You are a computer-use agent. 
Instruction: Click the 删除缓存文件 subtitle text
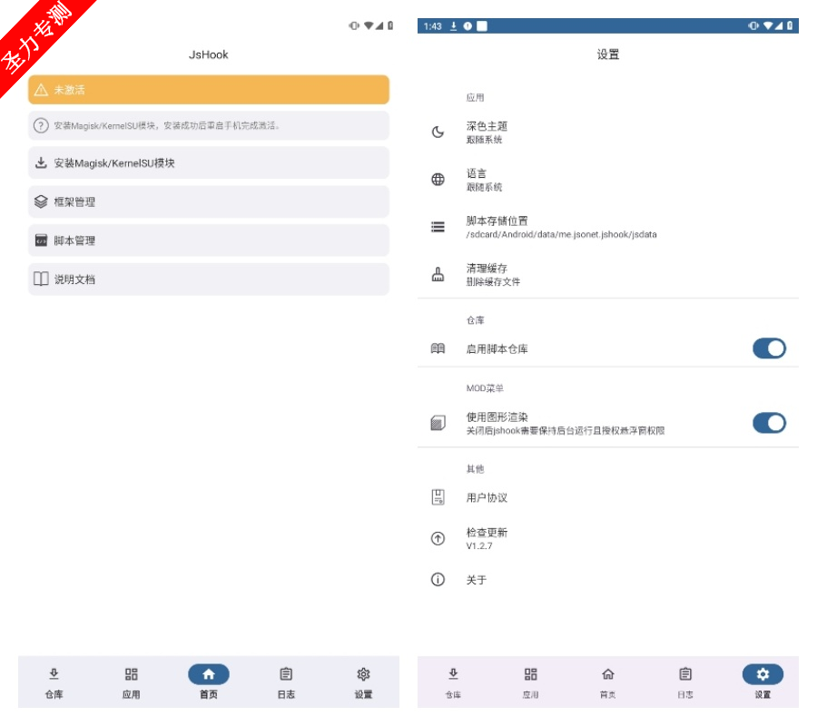point(493,281)
